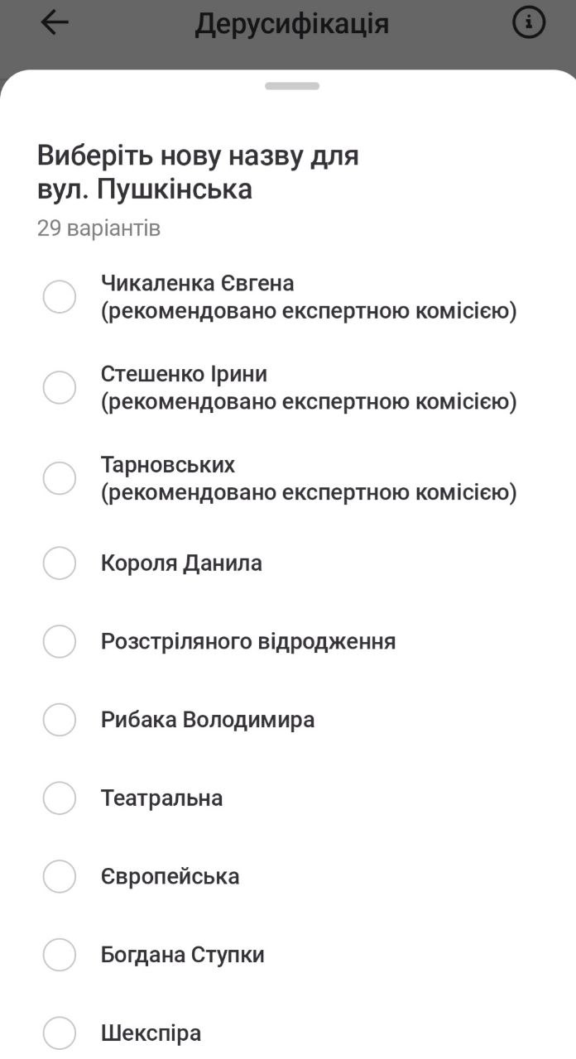Viewport: 576px width, 1059px height.
Task: Click the Дерусифікація page title
Action: (291, 24)
